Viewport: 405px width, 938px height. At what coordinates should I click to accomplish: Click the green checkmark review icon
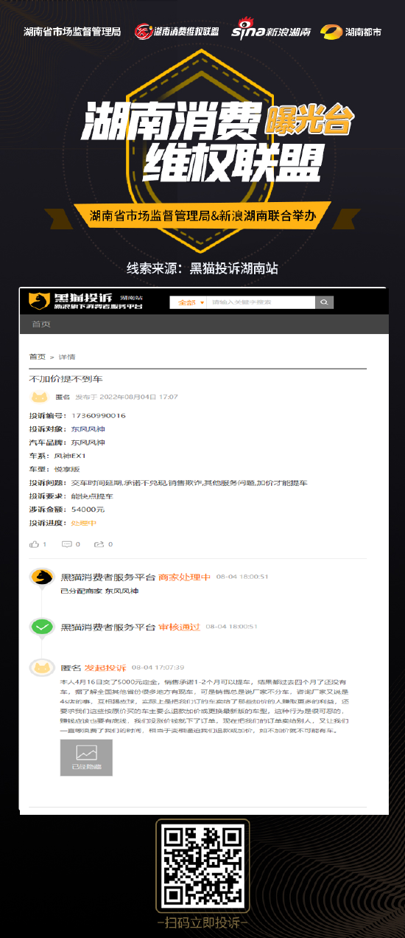42,627
